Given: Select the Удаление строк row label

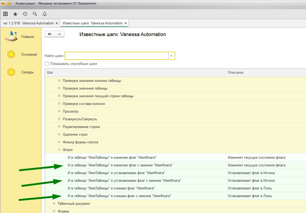Looking at the screenshot, I should click(x=75, y=134).
